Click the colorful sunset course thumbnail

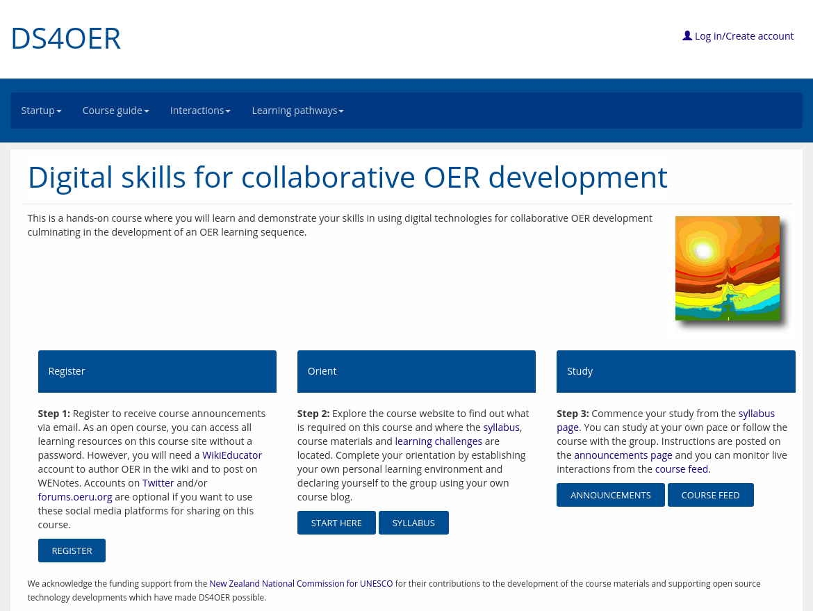coord(728,268)
